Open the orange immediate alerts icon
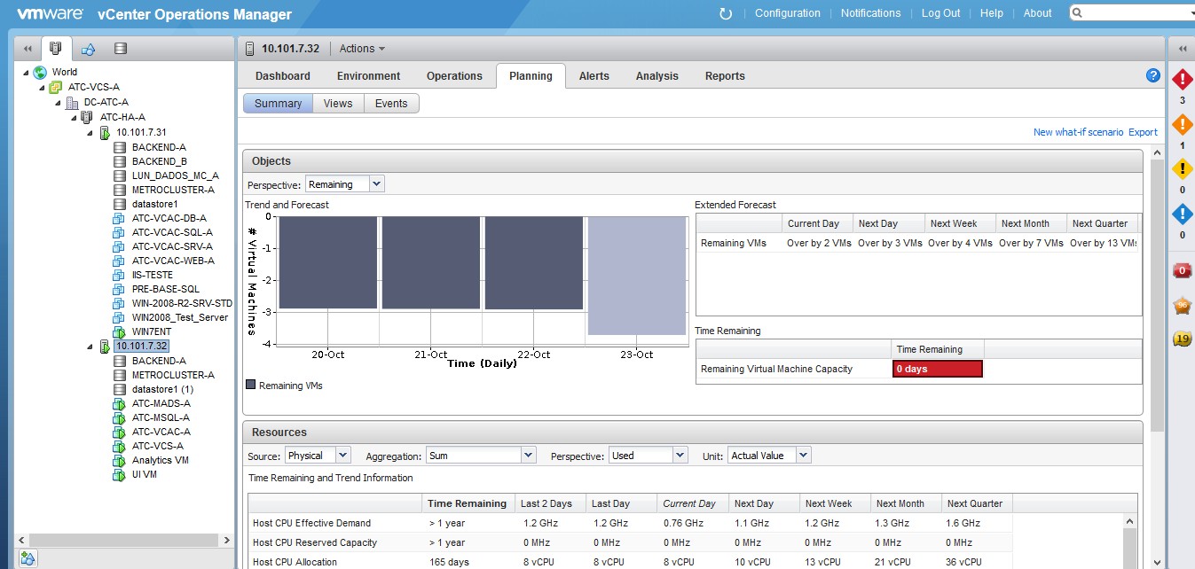The height and width of the screenshot is (569, 1195). pyautogui.click(x=1182, y=124)
